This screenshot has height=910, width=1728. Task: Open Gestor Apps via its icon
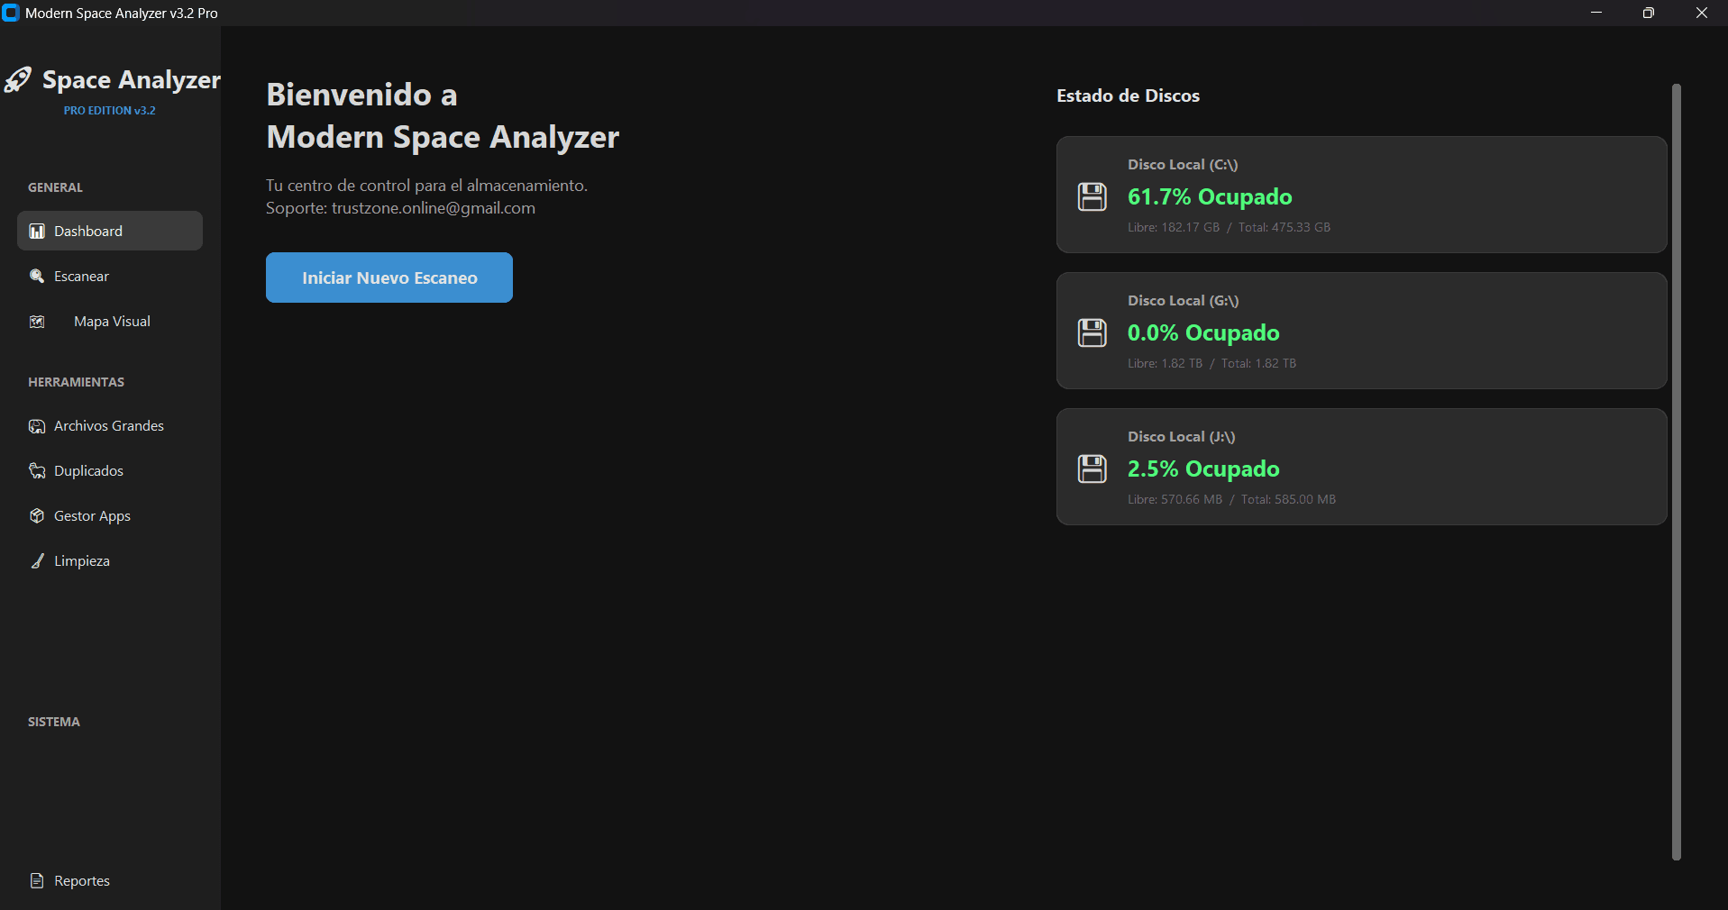pos(36,515)
